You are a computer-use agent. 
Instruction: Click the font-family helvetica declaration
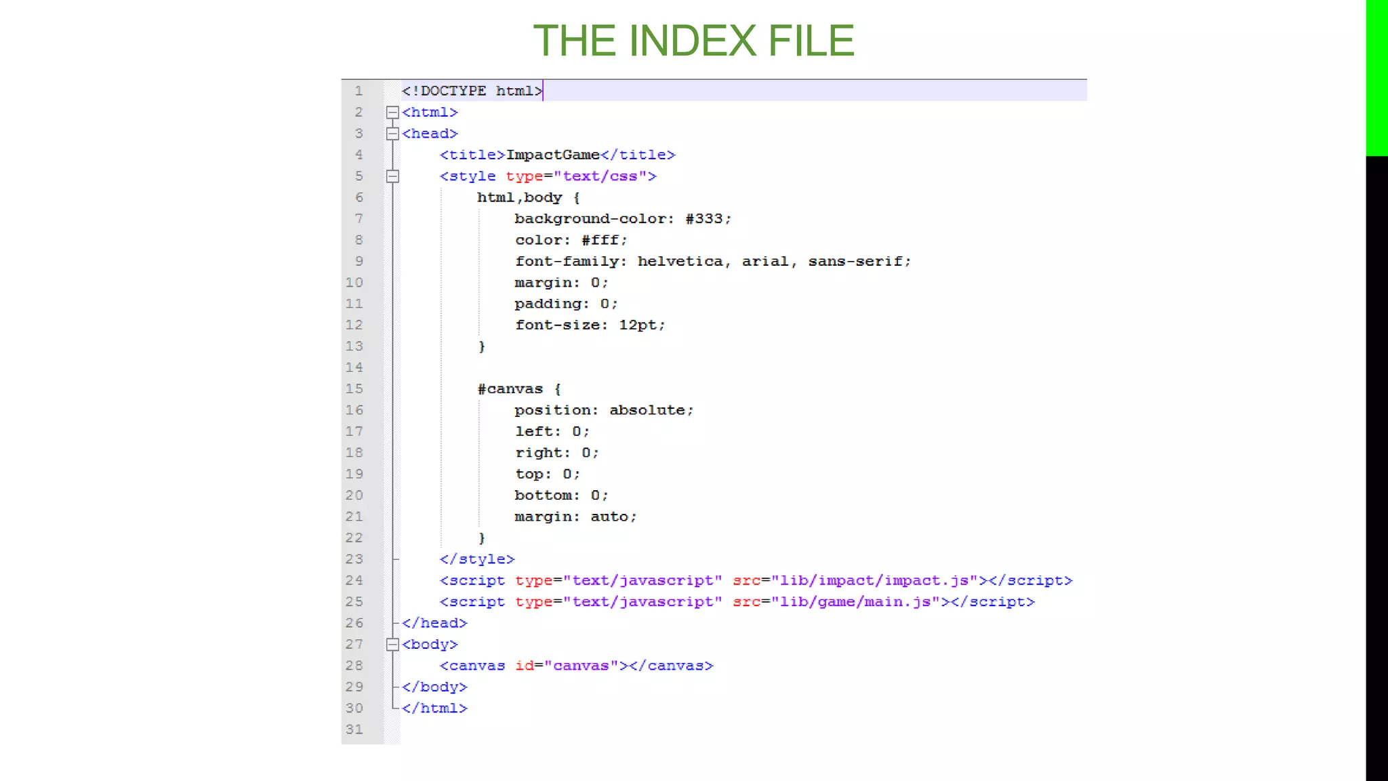(713, 261)
